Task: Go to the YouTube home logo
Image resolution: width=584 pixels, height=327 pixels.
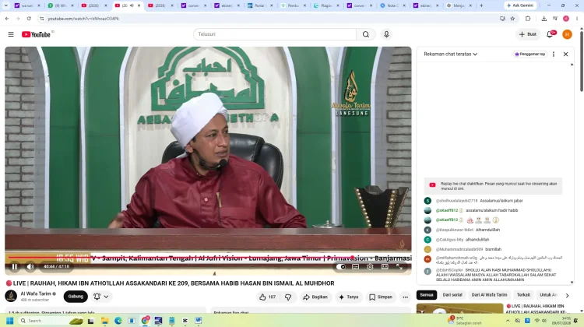Action: tap(36, 34)
